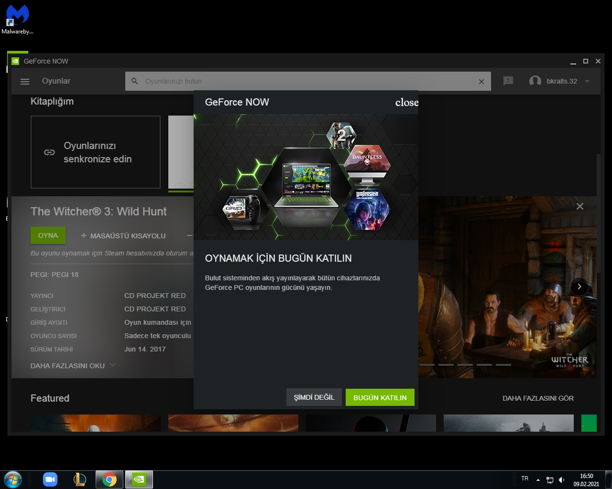The width and height of the screenshot is (612, 489).
Task: Minimize the GeForce NOW window
Action: 573,62
